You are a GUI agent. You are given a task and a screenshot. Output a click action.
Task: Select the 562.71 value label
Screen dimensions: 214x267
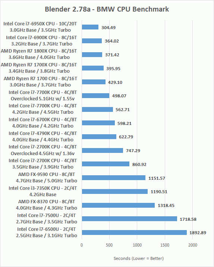tap(123, 110)
